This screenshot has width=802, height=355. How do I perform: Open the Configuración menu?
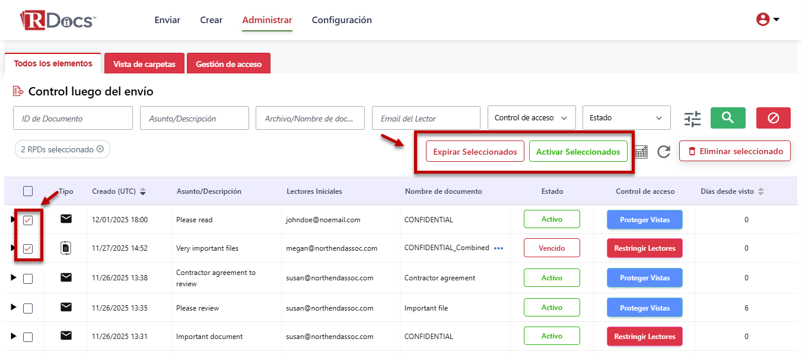[342, 20]
